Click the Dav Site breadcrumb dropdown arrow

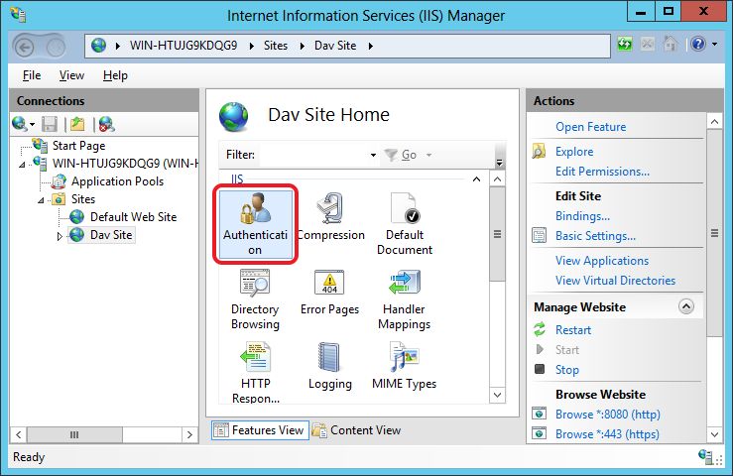point(370,46)
